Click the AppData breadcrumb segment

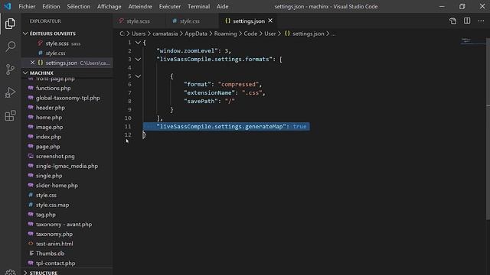[196, 34]
